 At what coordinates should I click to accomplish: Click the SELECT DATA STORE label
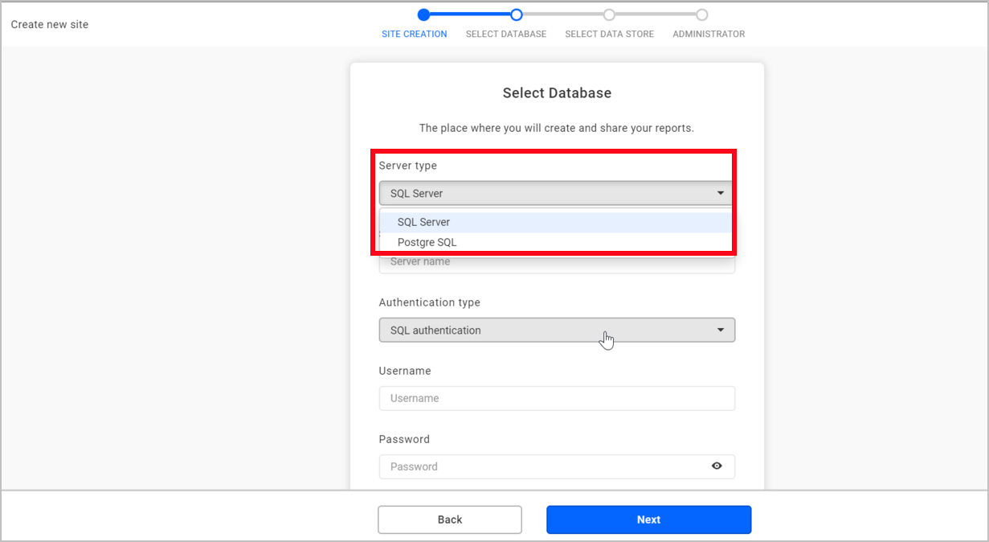[x=609, y=34]
